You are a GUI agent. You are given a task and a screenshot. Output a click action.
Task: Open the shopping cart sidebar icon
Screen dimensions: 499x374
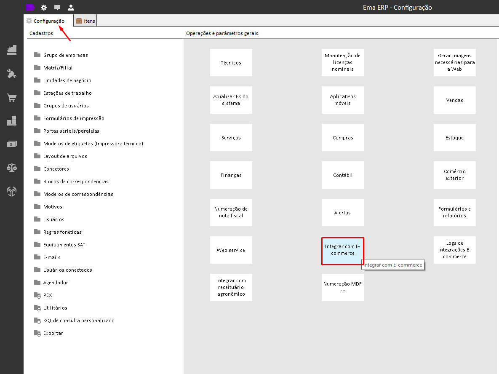12,97
